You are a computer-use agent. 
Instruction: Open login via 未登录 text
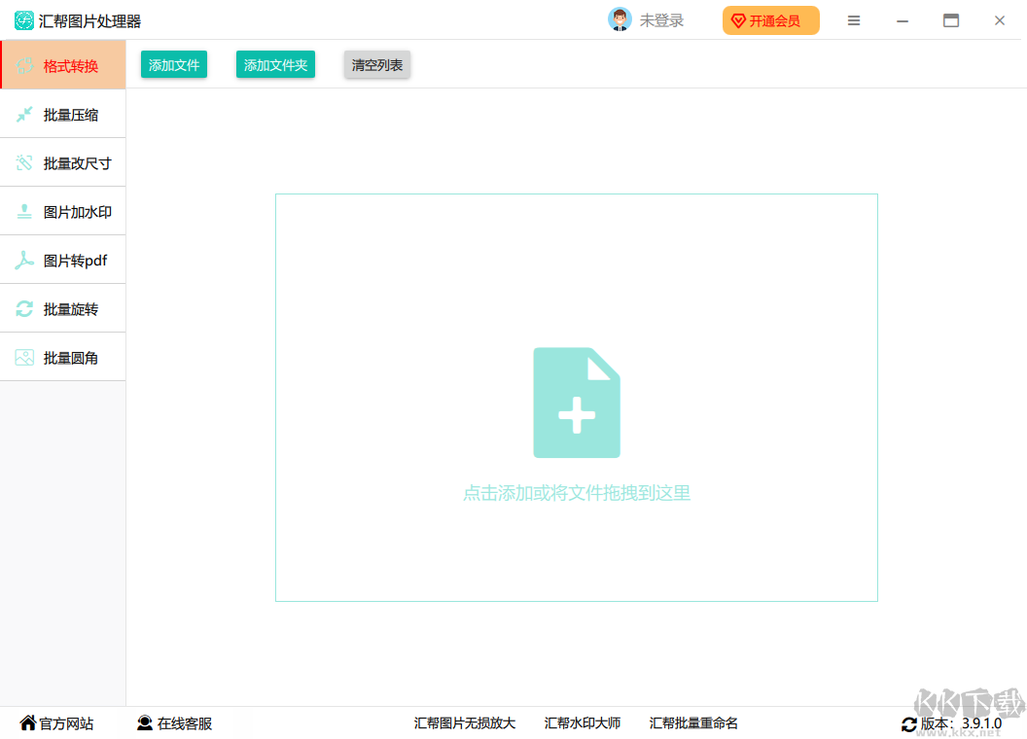pos(661,21)
